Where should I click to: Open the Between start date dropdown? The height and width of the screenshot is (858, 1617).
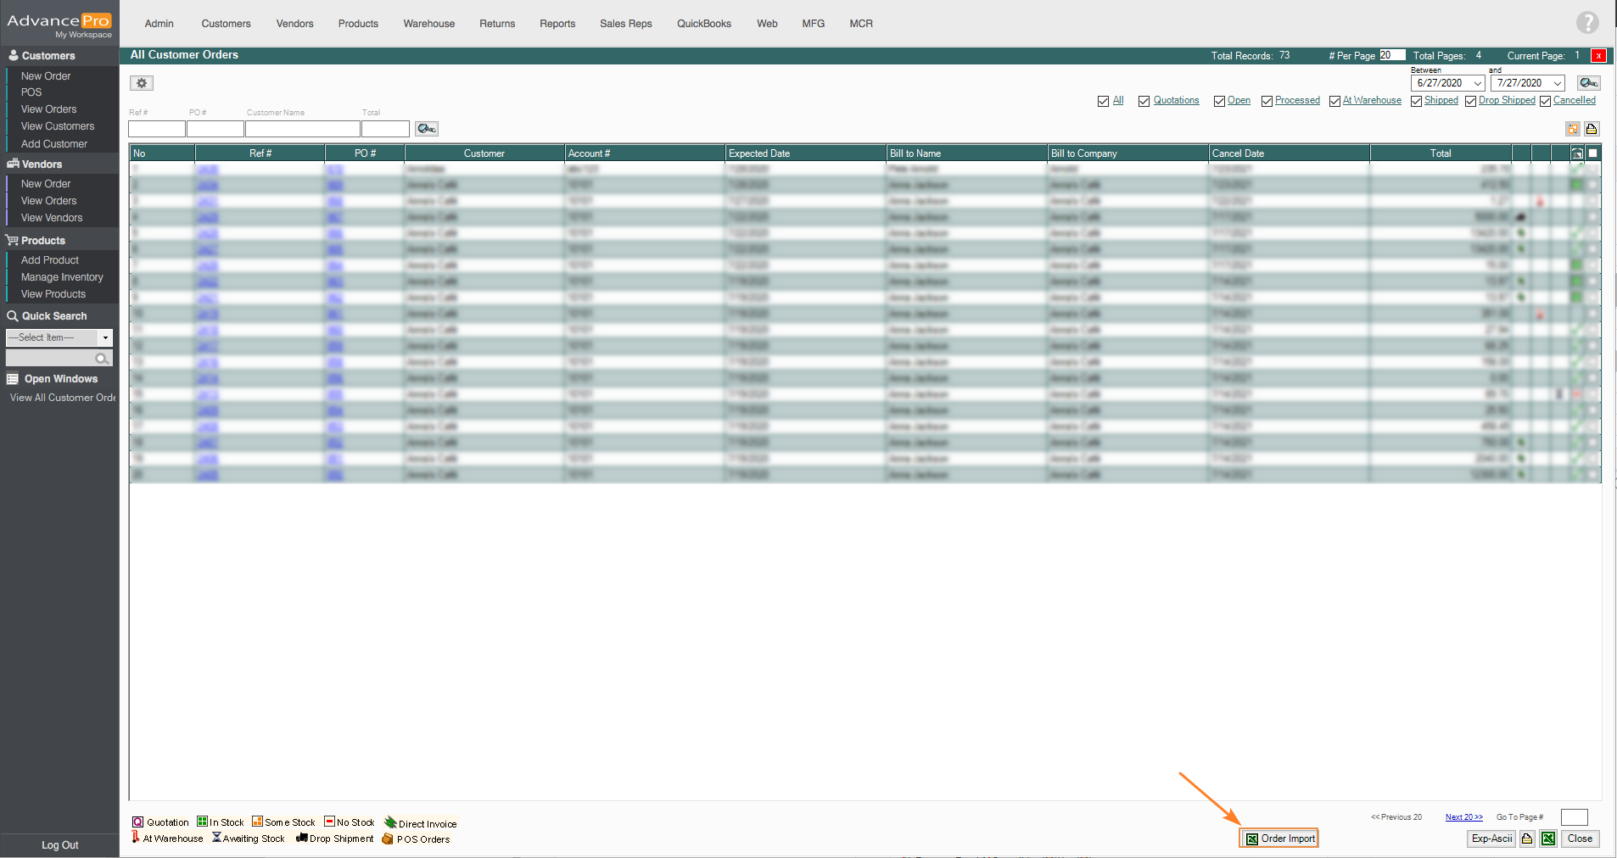pos(1478,83)
